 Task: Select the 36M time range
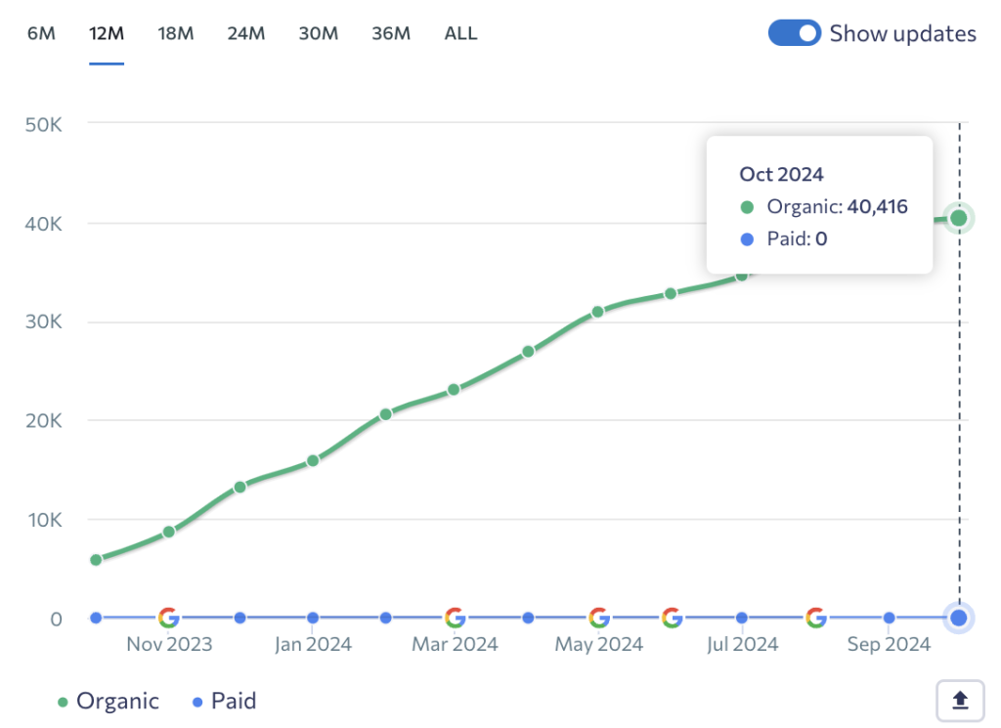[391, 33]
